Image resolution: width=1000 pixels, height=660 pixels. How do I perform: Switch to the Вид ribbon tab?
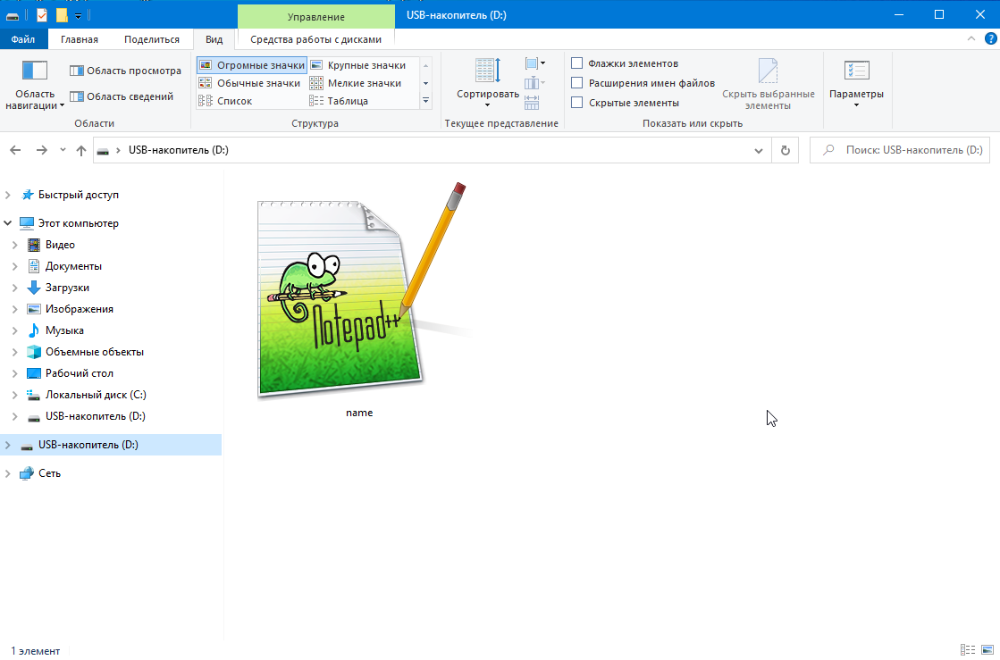pos(214,39)
